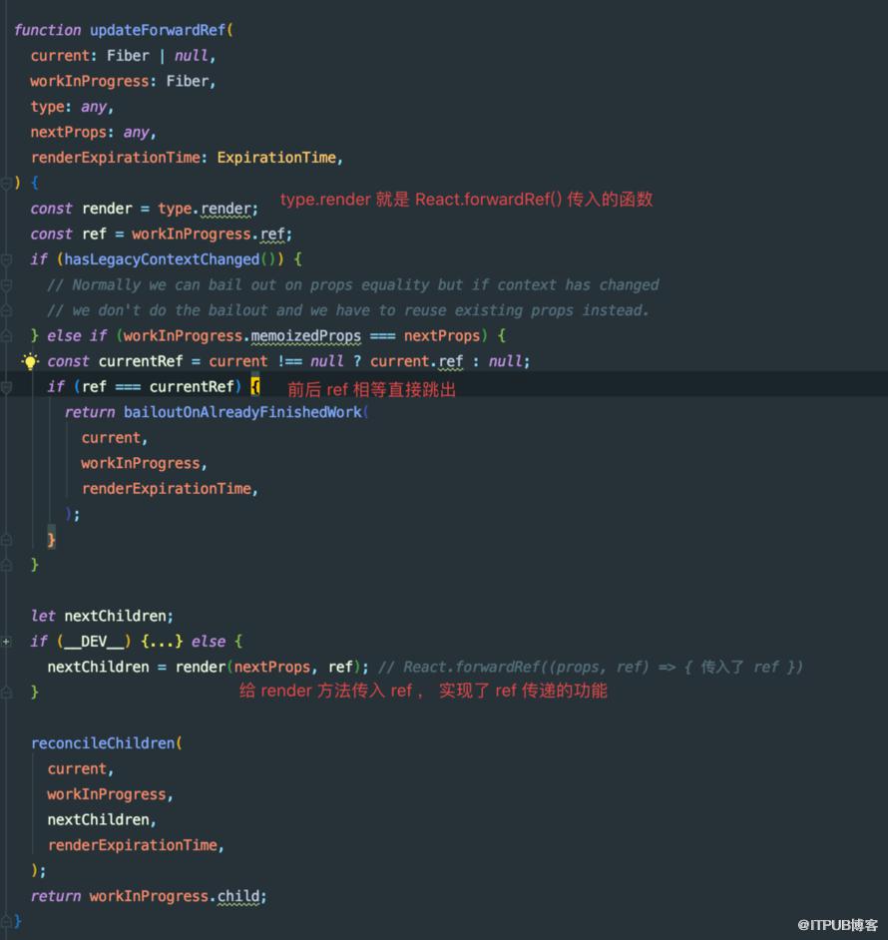This screenshot has width=888, height=940.
Task: Click the __DEV__ condition
Action: coord(94,642)
